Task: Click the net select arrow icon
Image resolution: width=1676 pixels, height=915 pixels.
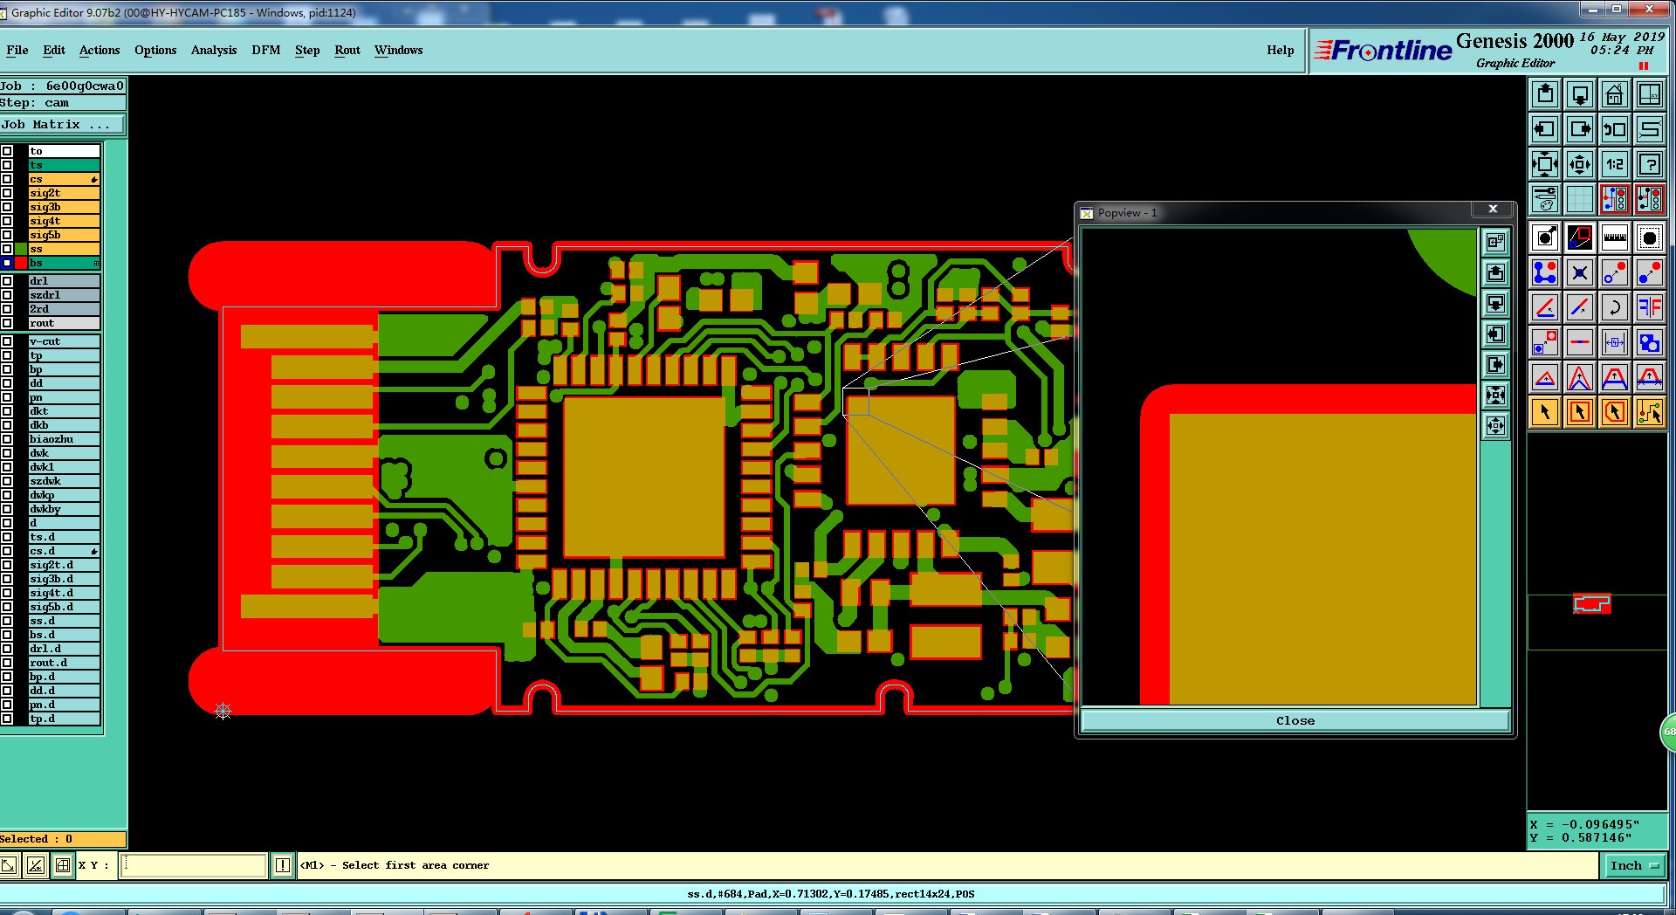Action: tap(1650, 412)
